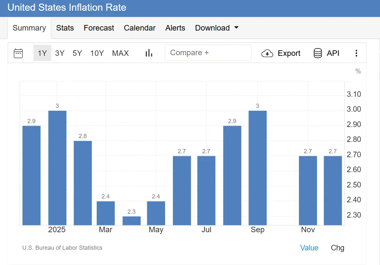Click the bar chart type icon
This screenshot has height=265, width=380.
(x=149, y=53)
